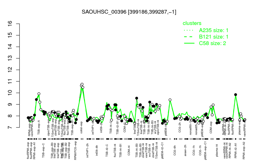Click the green 'clusters' legend heading
This screenshot has height=162, width=260.
[x=192, y=23]
